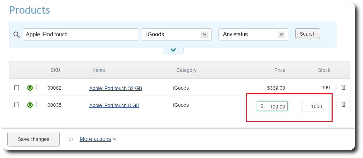Viewport: 363px width, 158px height.
Task: Click the magnifying glass search icon
Action: click(x=16, y=35)
